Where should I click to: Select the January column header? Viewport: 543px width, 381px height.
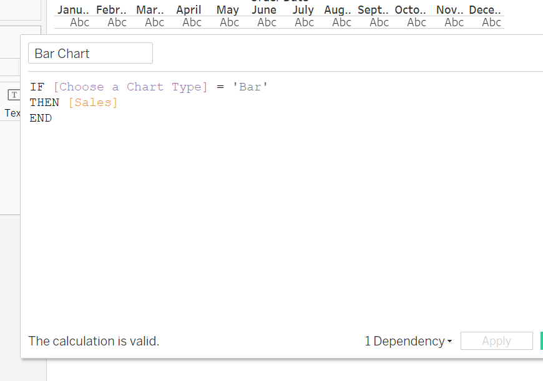click(73, 10)
